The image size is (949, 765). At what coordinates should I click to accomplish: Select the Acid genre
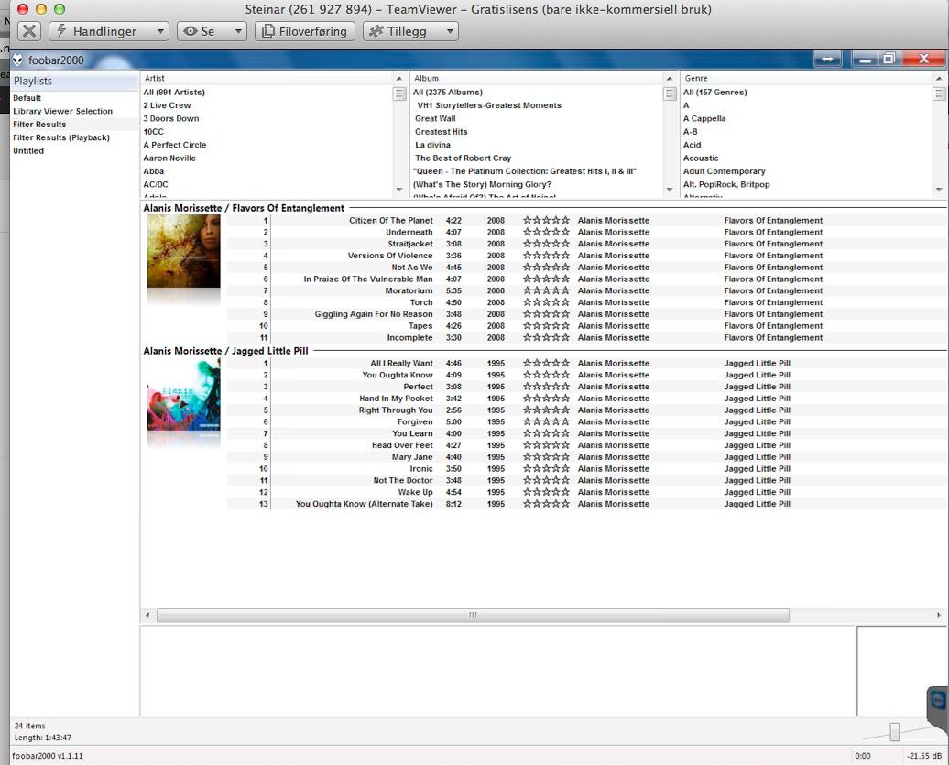(x=692, y=146)
